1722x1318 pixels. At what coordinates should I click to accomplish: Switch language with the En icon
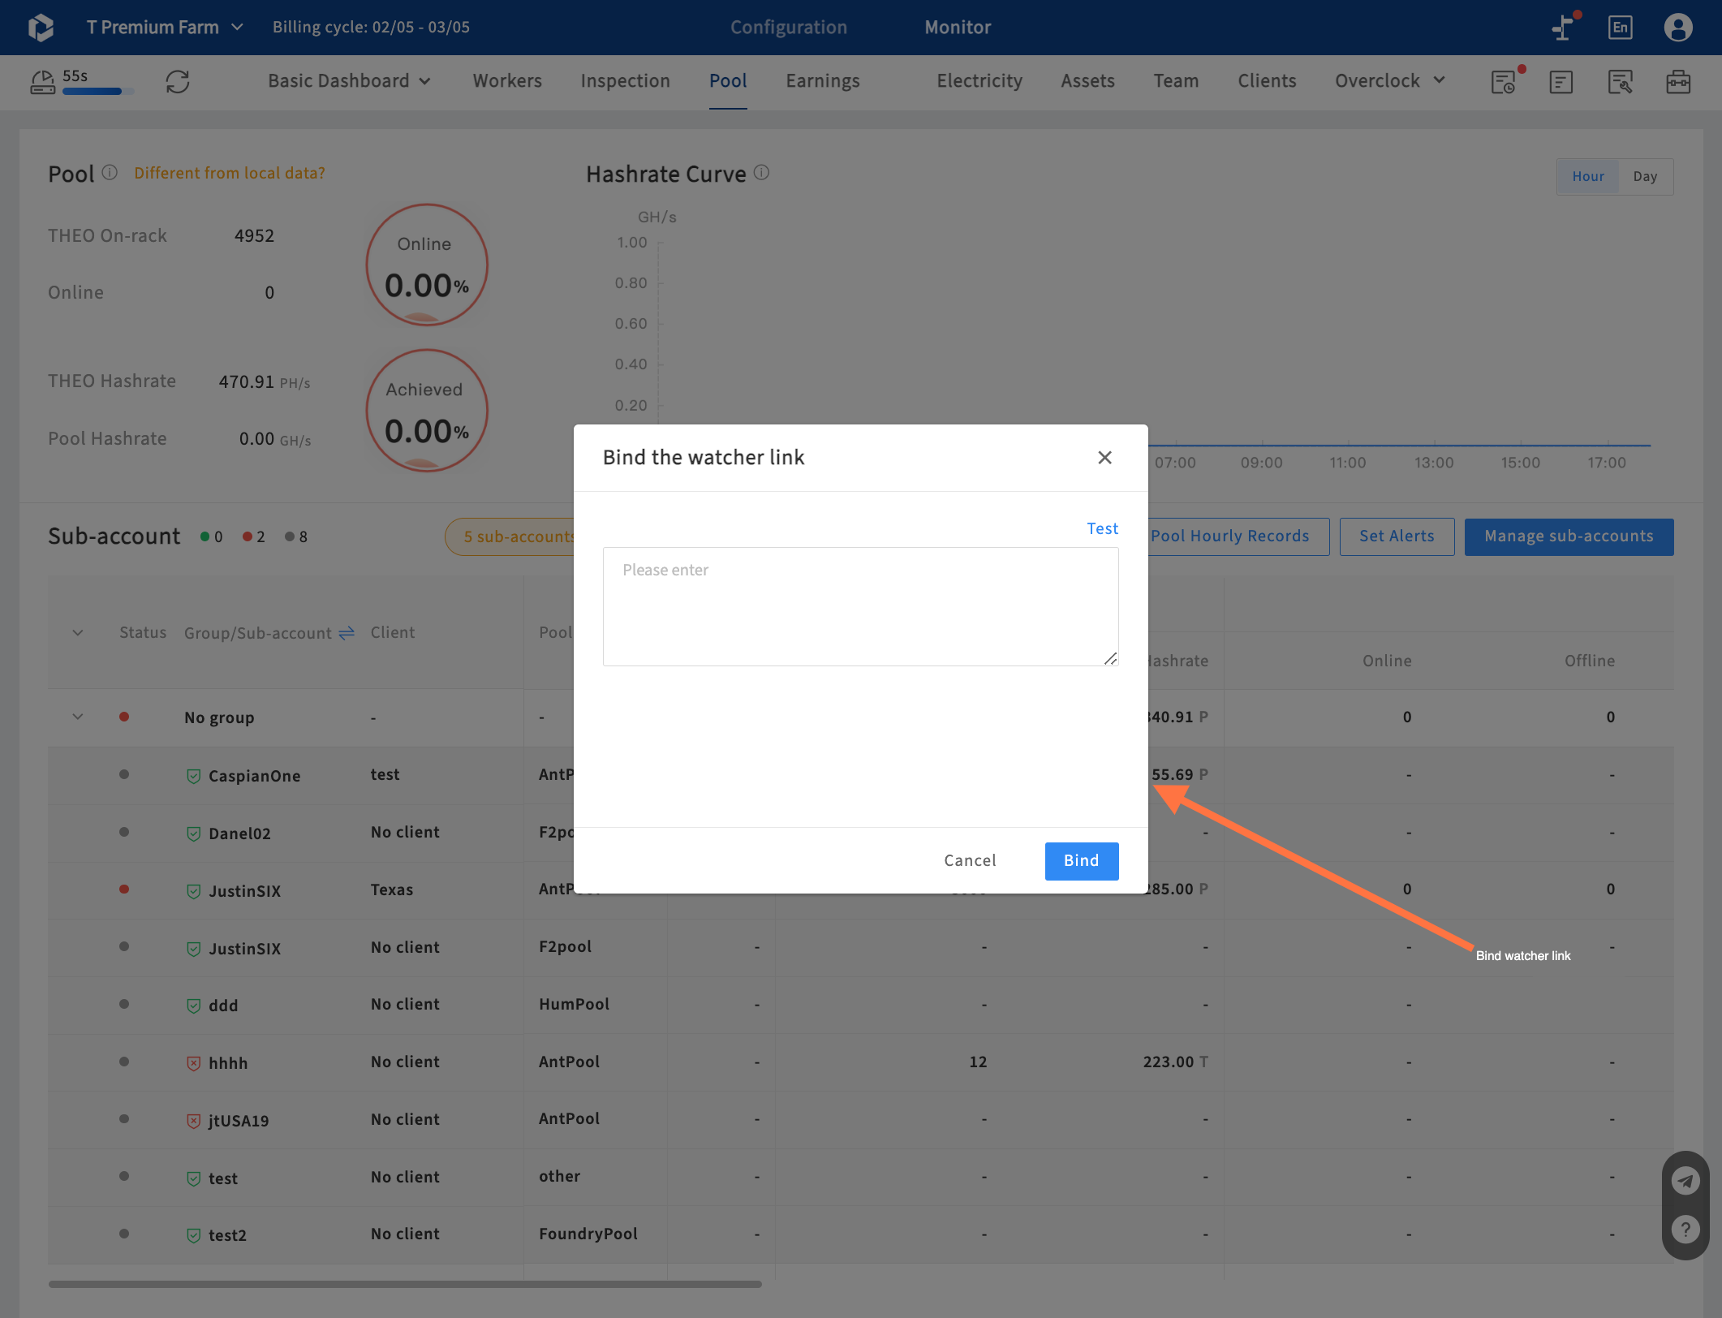[x=1620, y=27]
